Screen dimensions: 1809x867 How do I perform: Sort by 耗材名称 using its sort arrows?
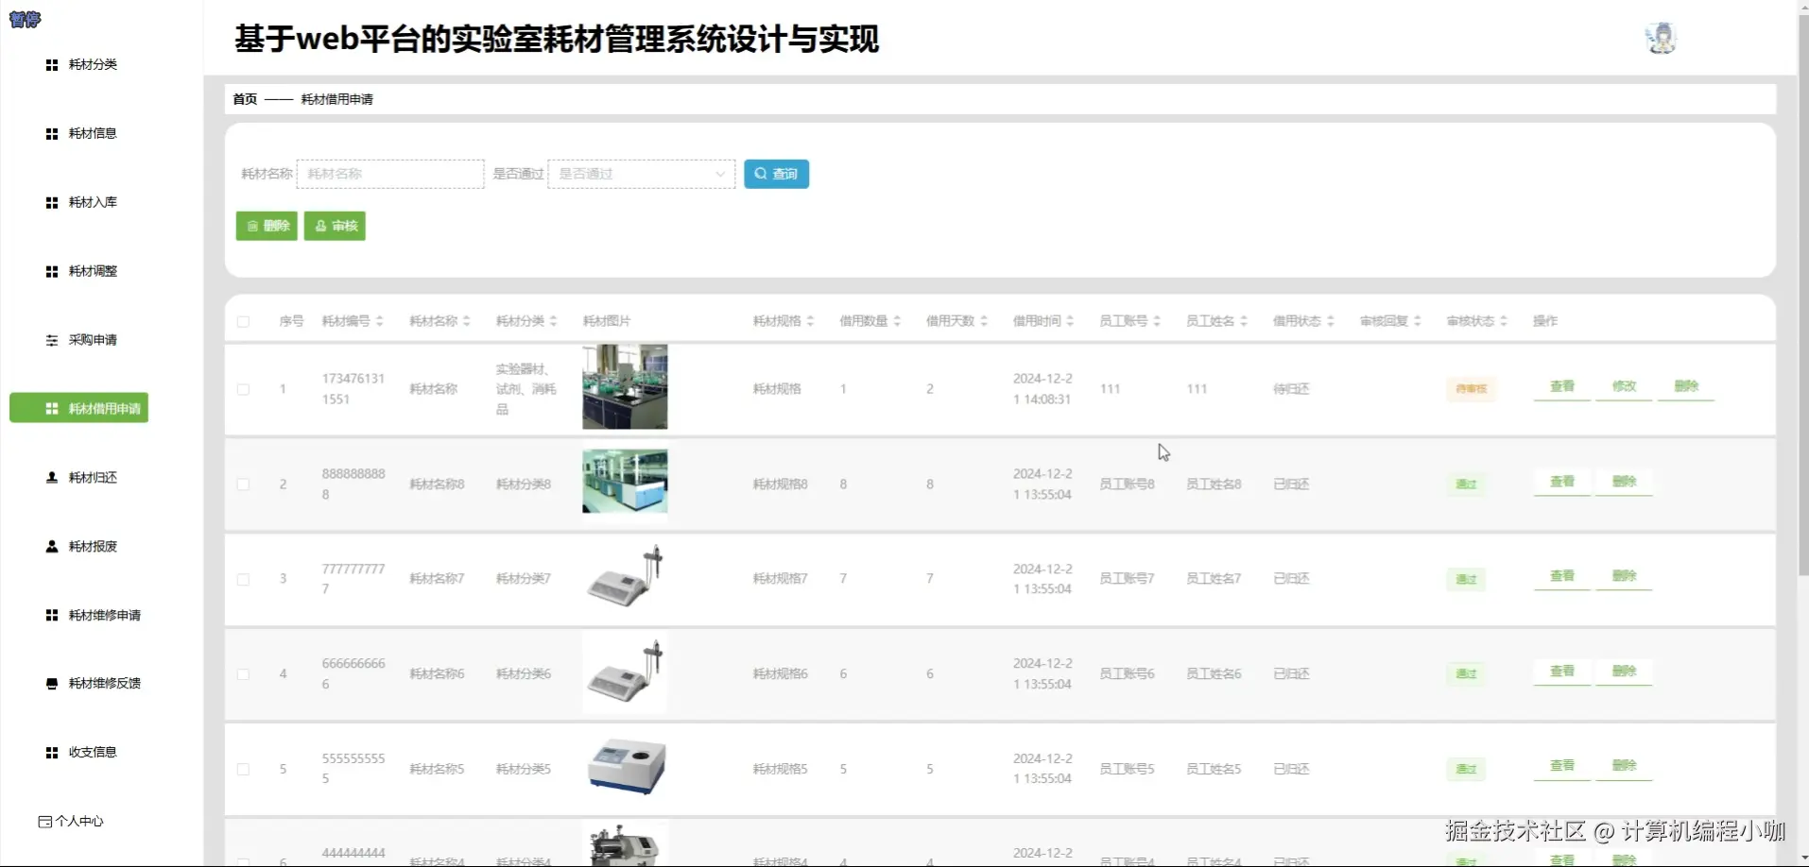[x=466, y=321]
